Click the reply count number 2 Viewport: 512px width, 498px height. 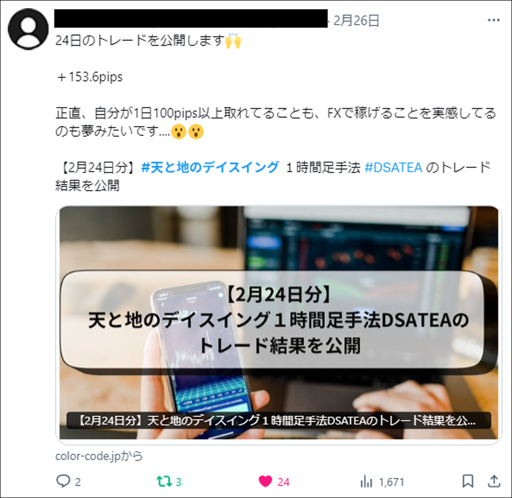[x=78, y=482]
